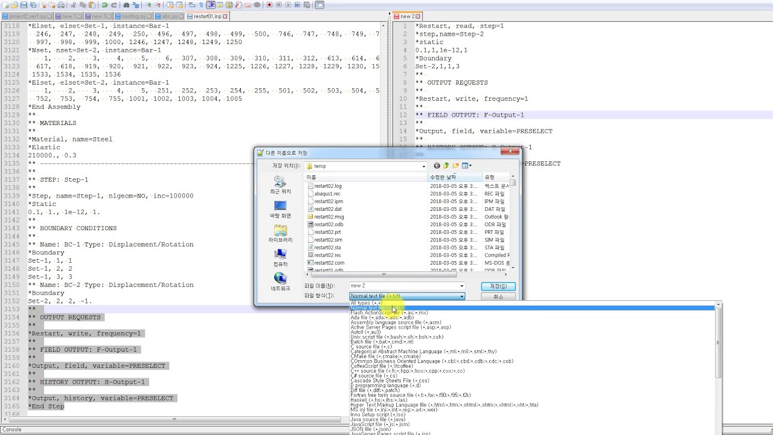Click the Stop Recording macro icon
The width and height of the screenshot is (773, 435).
(x=278, y=5)
